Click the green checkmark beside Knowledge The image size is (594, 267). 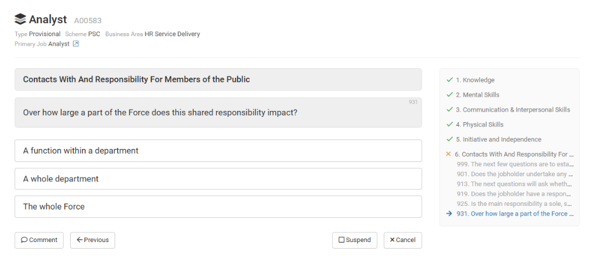pyautogui.click(x=450, y=80)
